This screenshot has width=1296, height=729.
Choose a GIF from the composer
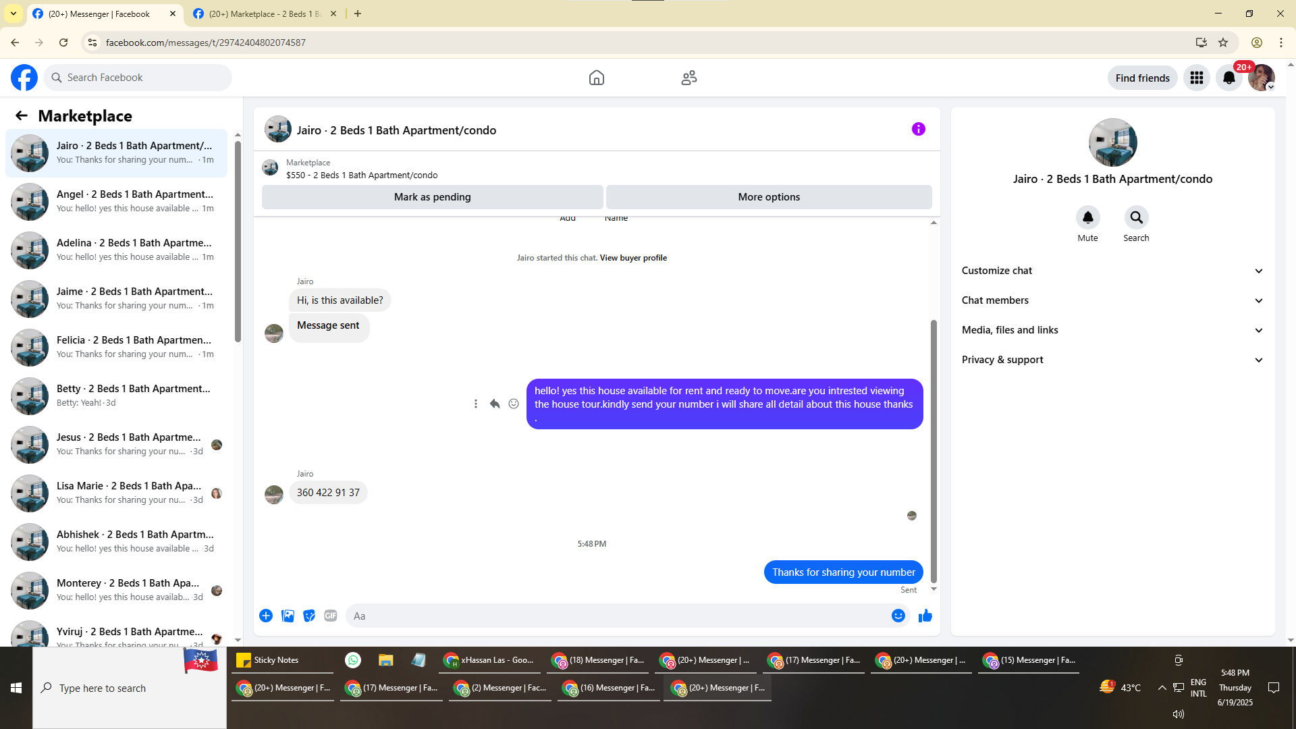click(331, 616)
